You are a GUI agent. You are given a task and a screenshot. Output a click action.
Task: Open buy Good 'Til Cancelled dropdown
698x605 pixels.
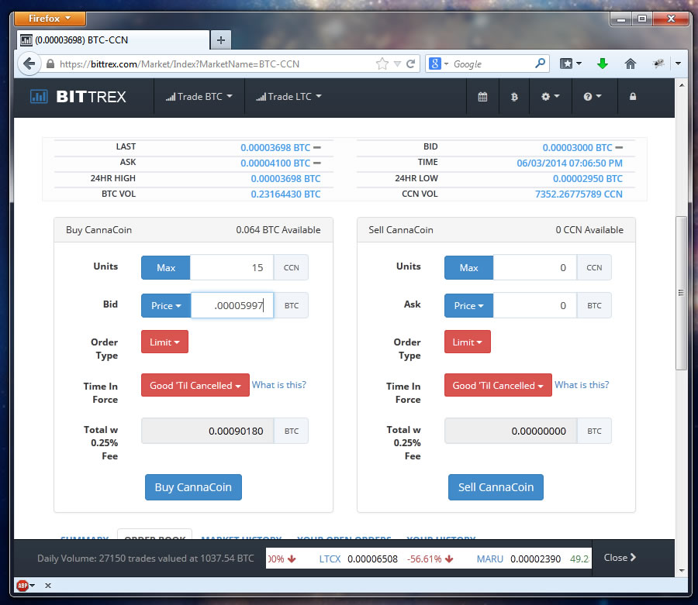(x=195, y=385)
